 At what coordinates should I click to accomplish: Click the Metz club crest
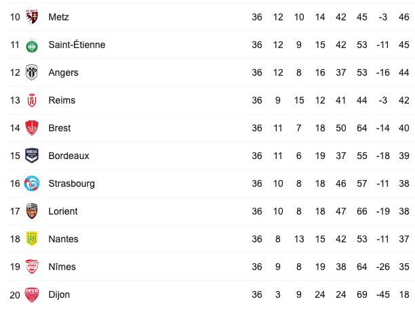pyautogui.click(x=32, y=17)
